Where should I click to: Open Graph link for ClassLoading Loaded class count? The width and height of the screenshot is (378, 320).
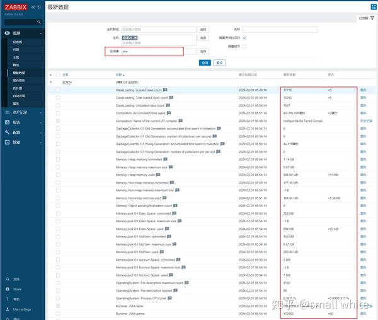click(363, 90)
